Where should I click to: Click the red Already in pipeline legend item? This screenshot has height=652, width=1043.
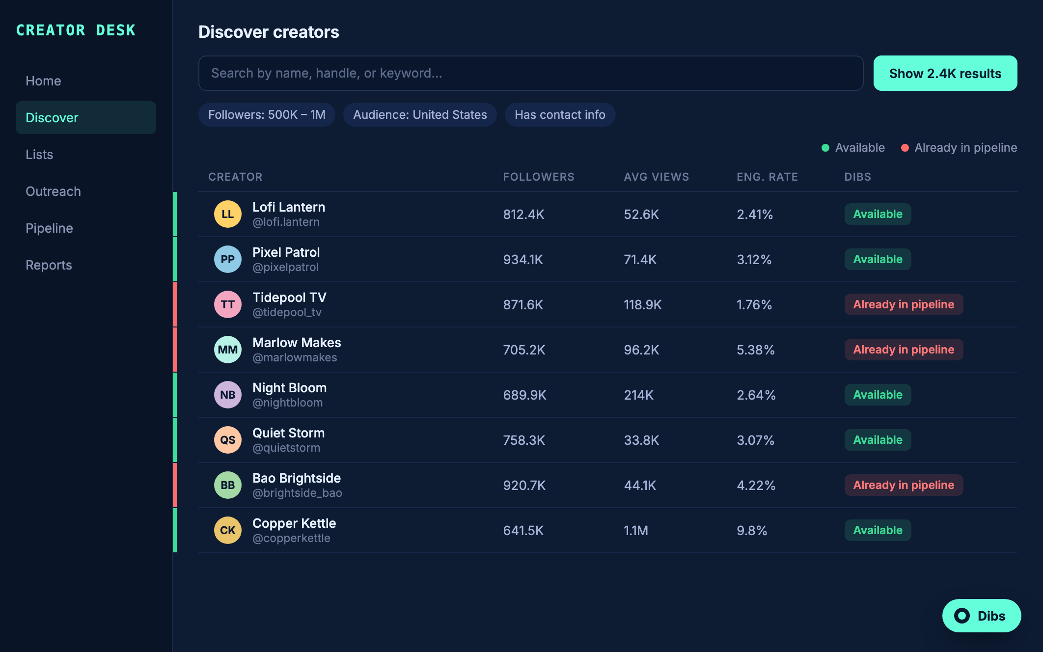pos(959,148)
